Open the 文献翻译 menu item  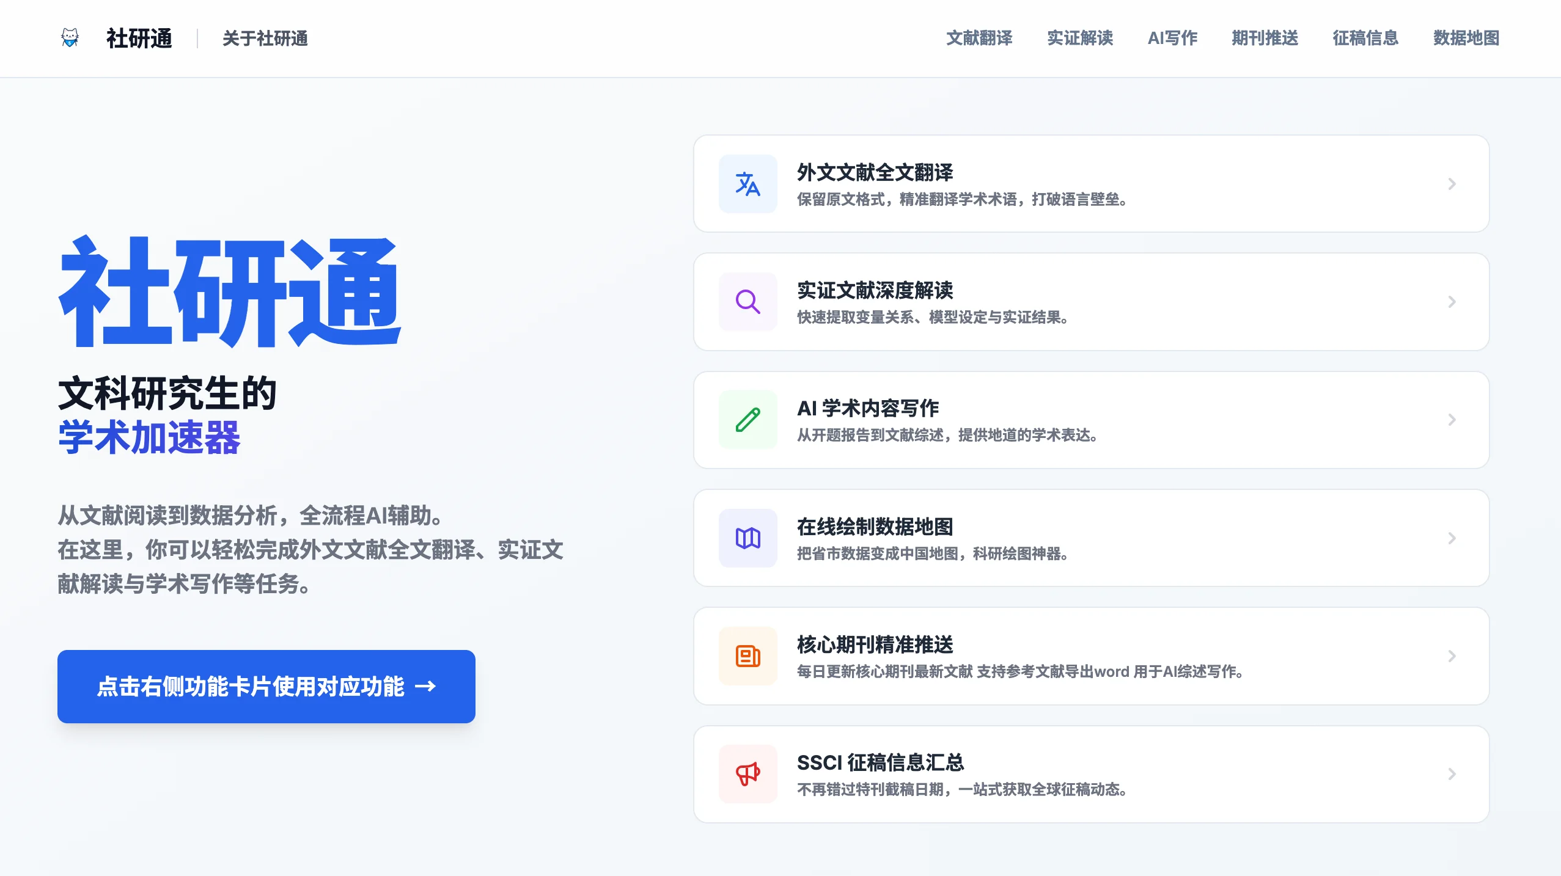click(x=979, y=38)
